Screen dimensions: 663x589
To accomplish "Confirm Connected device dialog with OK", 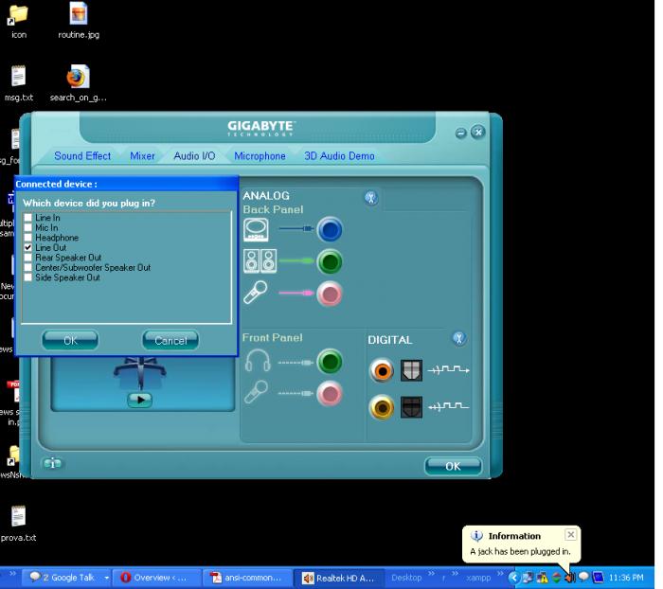I will pos(70,340).
